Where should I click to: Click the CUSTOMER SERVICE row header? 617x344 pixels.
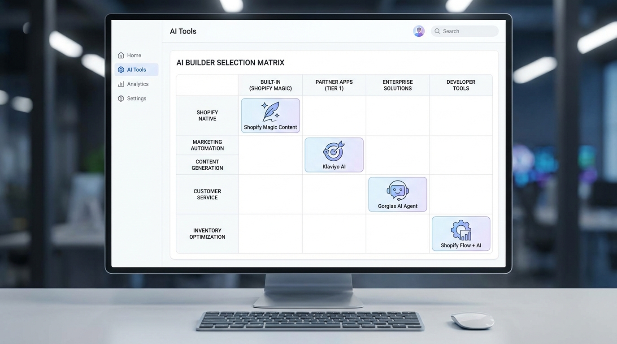207,194
